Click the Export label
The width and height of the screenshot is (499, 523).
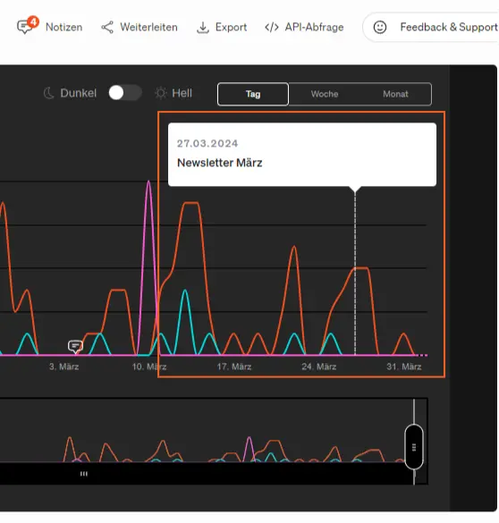click(x=231, y=27)
